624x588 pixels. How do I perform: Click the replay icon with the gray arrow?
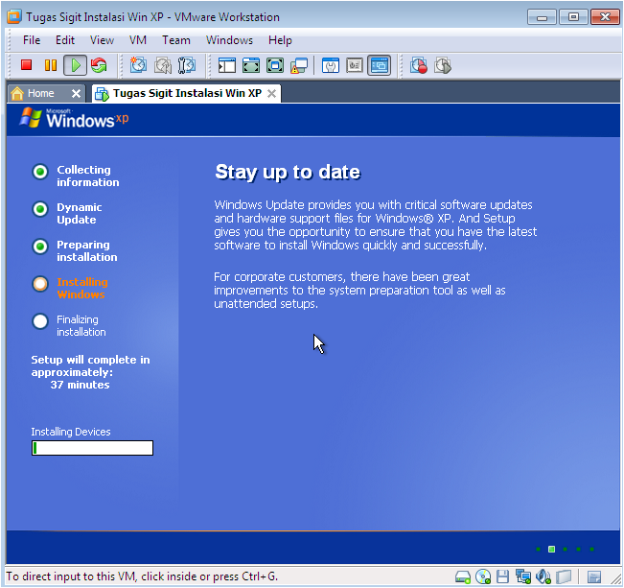point(443,65)
